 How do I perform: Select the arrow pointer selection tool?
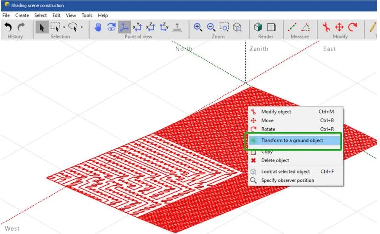42,27
